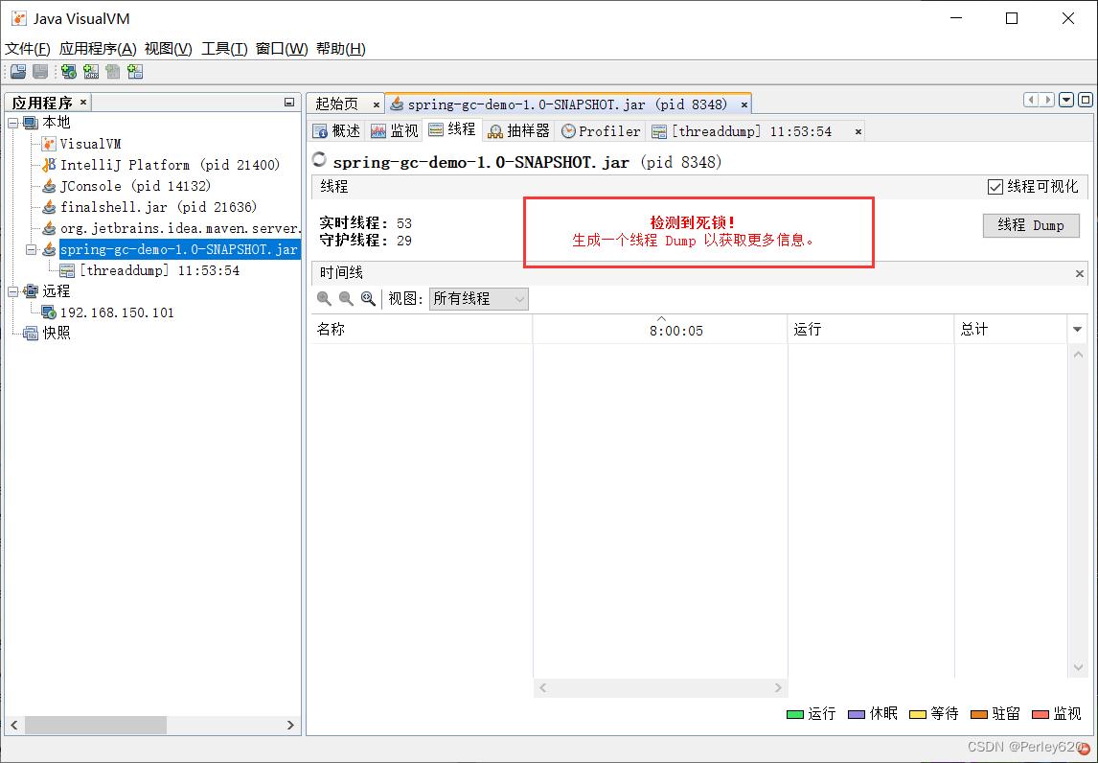This screenshot has height=763, width=1098.
Task: Click the first magnifier zoom icon in 时间线
Action: point(324,298)
